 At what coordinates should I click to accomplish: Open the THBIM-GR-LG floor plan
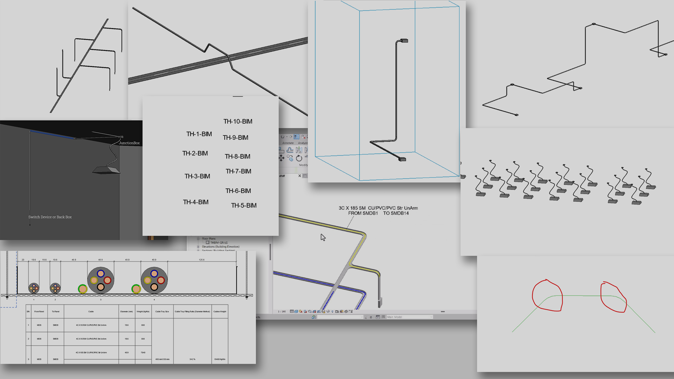click(219, 242)
